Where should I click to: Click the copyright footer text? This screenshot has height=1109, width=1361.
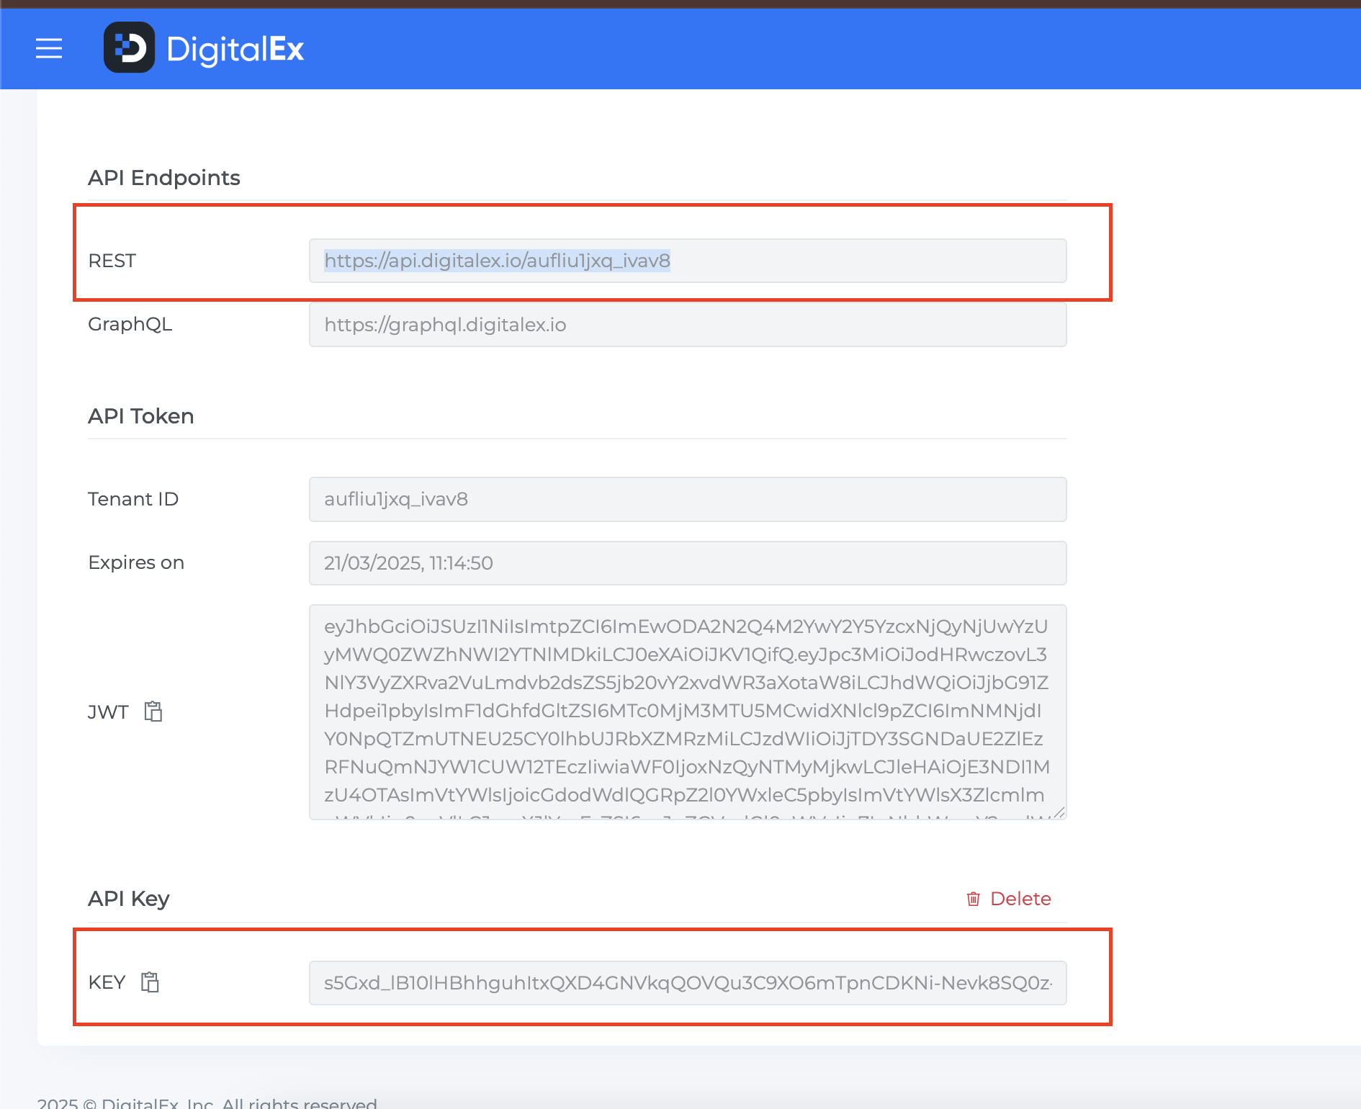tap(207, 1102)
